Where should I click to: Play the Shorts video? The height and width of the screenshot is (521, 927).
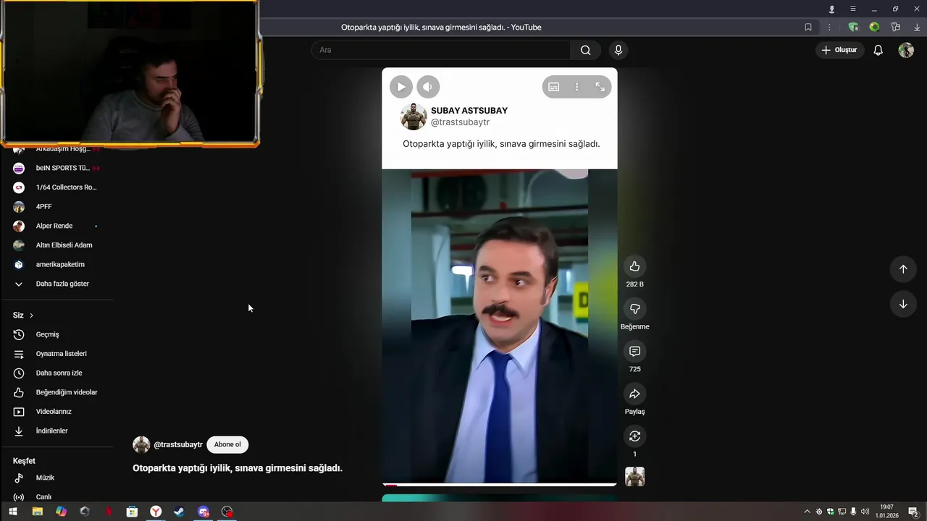[400, 87]
